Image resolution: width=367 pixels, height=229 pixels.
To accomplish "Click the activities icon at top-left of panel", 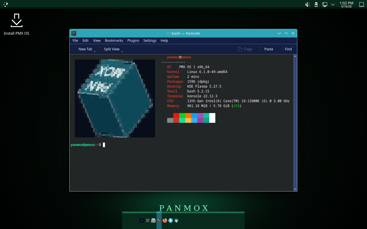I will click(6, 4).
